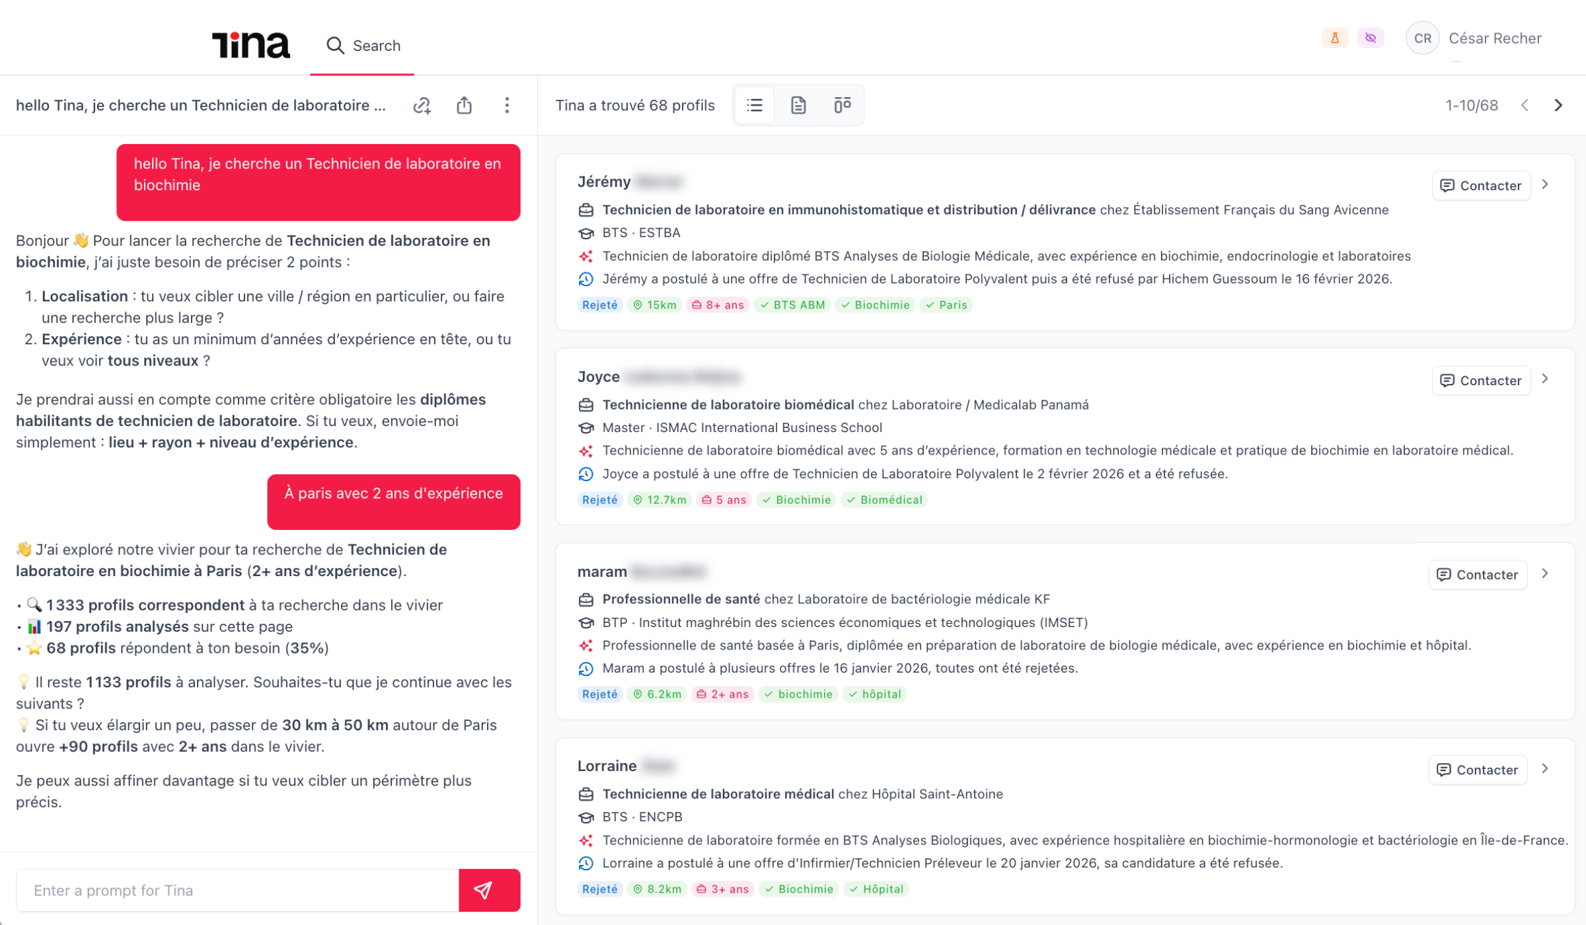Contact Lorraine
1586x925 pixels.
coord(1478,770)
